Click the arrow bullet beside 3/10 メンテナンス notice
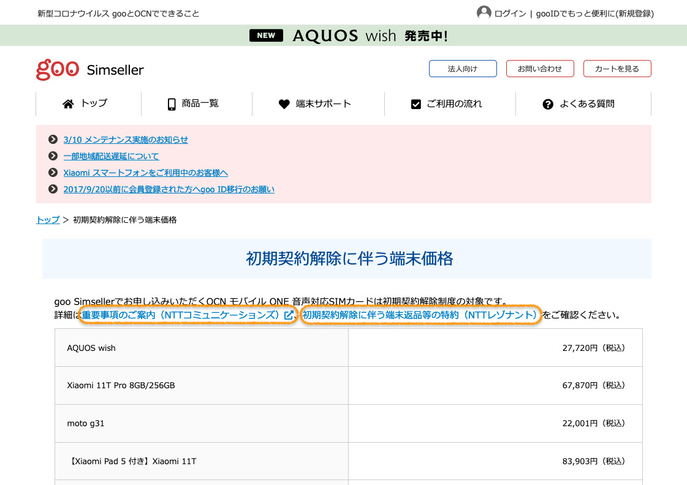The width and height of the screenshot is (687, 485). [53, 140]
